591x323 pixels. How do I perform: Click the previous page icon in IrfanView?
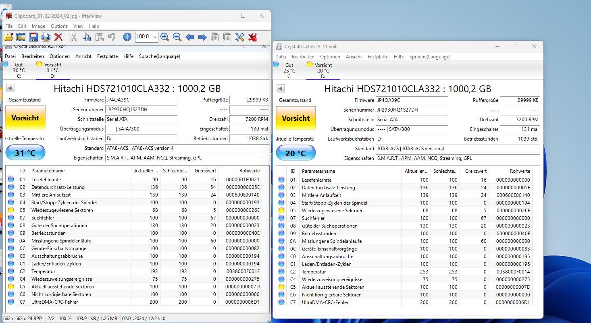[x=215, y=37]
